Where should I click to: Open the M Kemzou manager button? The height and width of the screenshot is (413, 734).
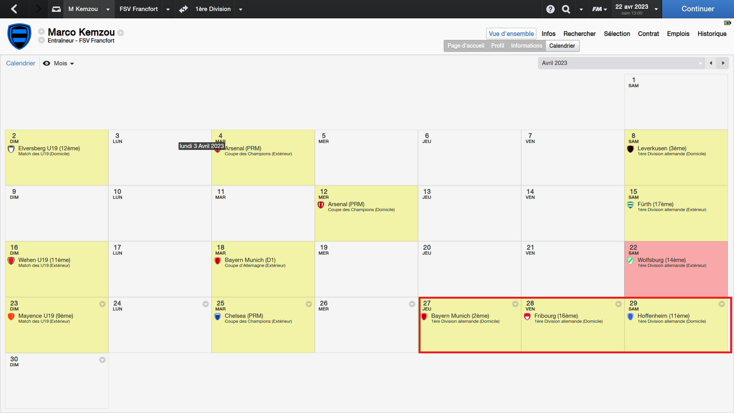(83, 9)
